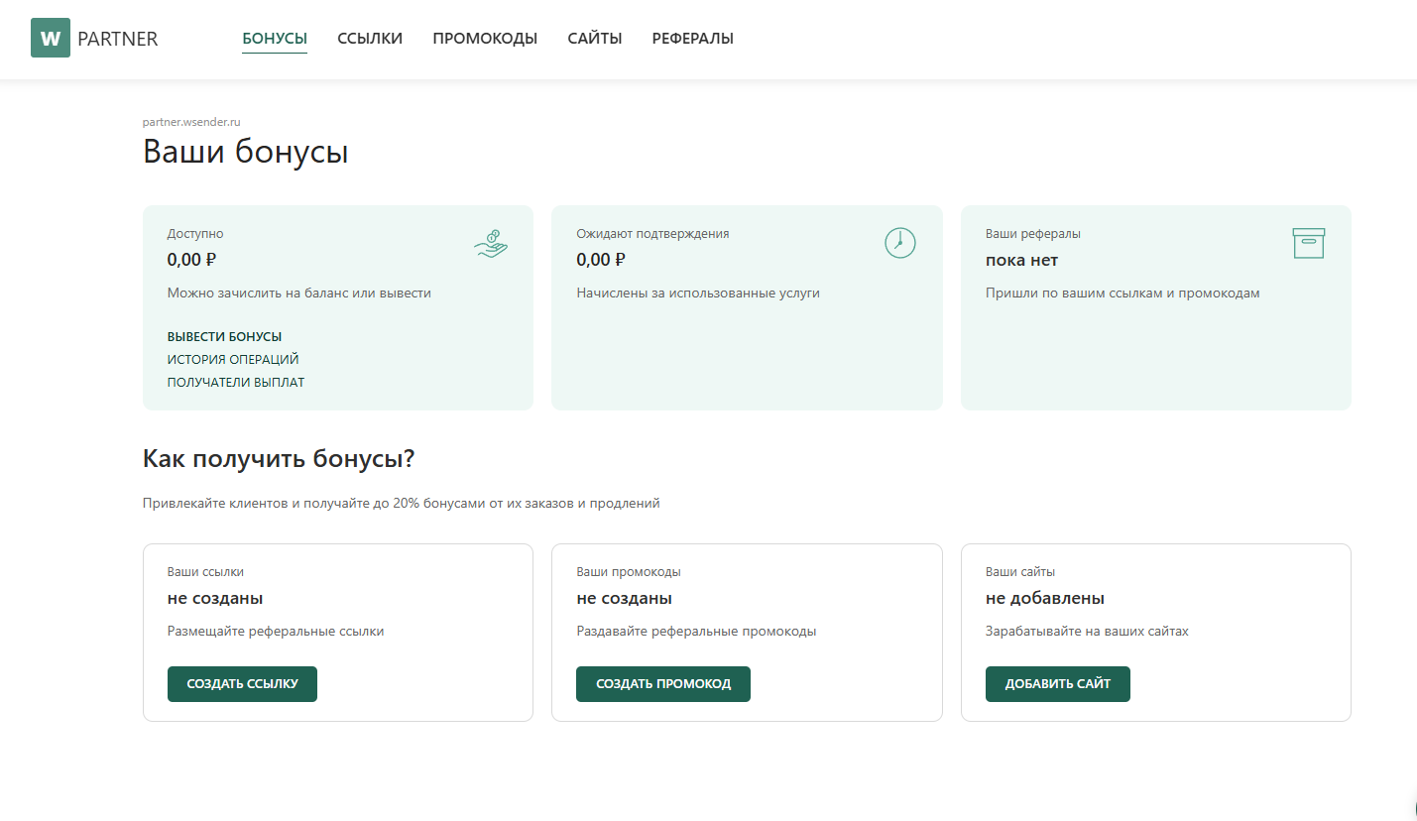Screen dimensions: 1417x821
Task: Click ВЫВЕСТИ БОНУСЫ link
Action: [x=225, y=337]
